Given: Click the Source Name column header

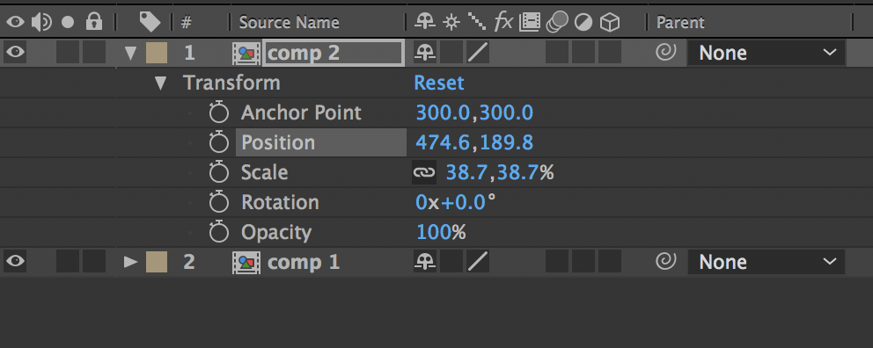Looking at the screenshot, I should pyautogui.click(x=289, y=22).
